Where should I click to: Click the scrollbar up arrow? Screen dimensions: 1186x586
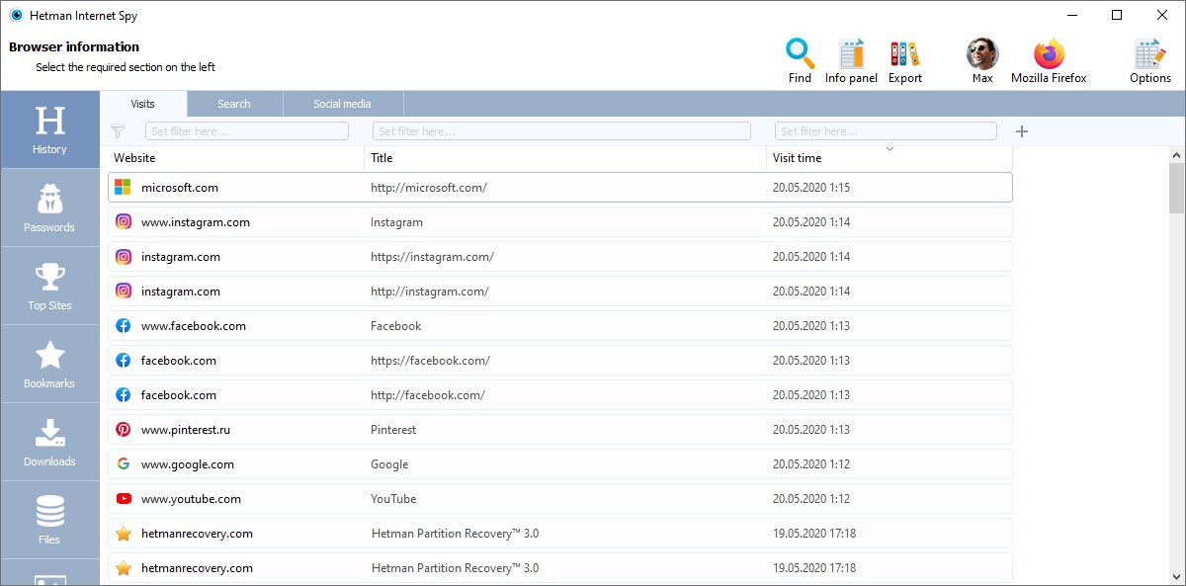tap(1176, 155)
